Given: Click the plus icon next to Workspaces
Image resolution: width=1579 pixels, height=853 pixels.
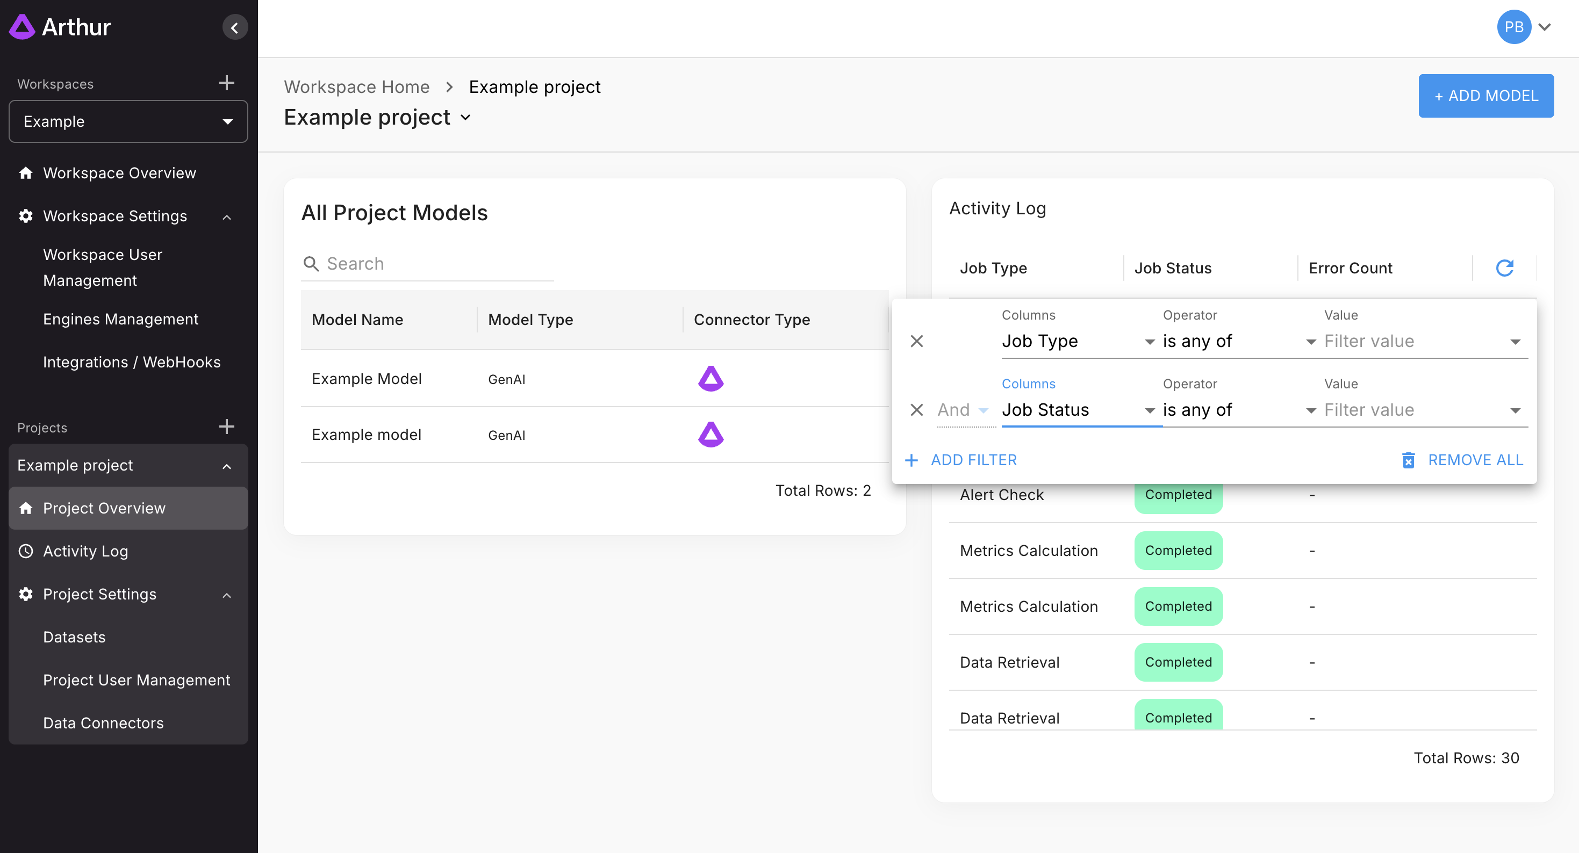Looking at the screenshot, I should tap(226, 83).
